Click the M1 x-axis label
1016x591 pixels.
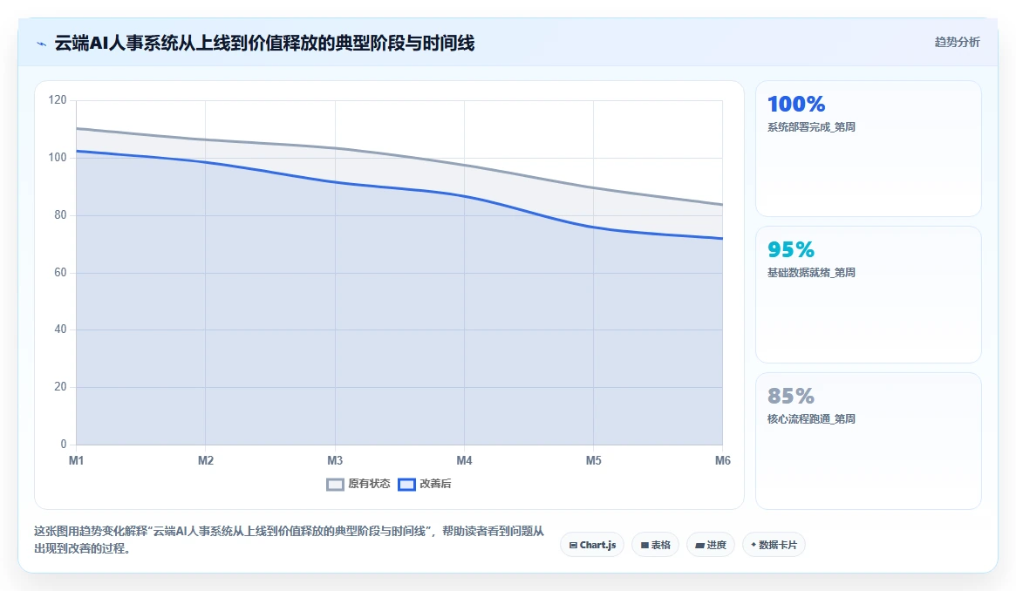point(77,460)
